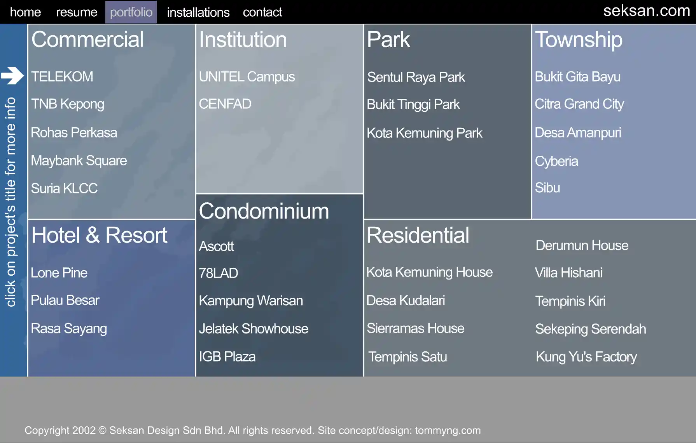
Task: Open the Desa Amanpuri project
Action: [578, 133]
